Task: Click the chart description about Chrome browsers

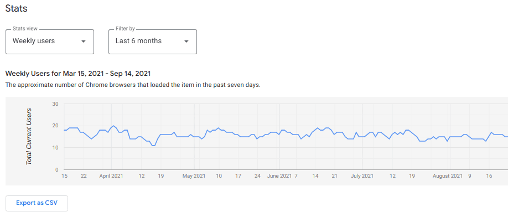Action: coord(133,86)
